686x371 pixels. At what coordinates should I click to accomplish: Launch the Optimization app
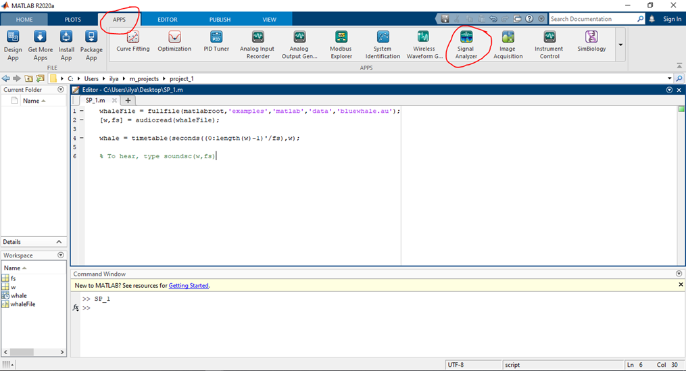coord(174,42)
